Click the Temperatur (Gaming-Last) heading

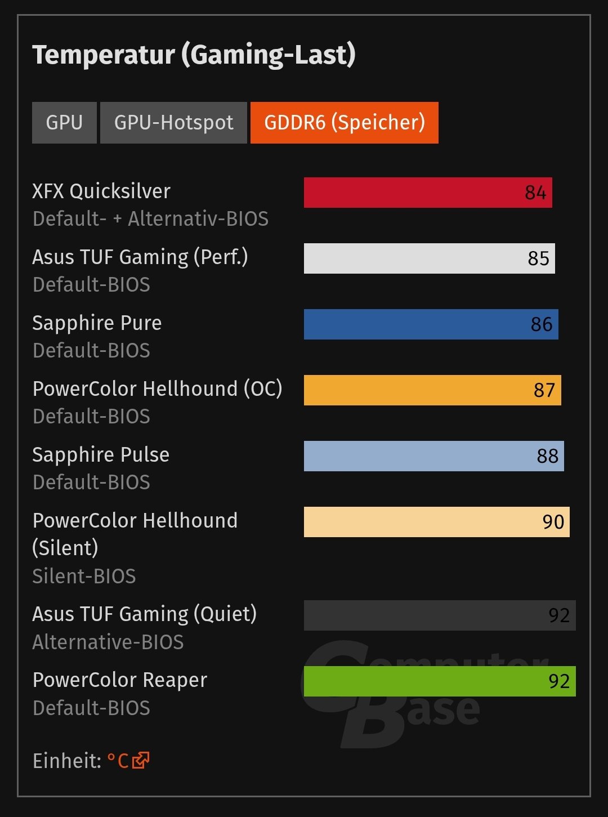coord(194,55)
